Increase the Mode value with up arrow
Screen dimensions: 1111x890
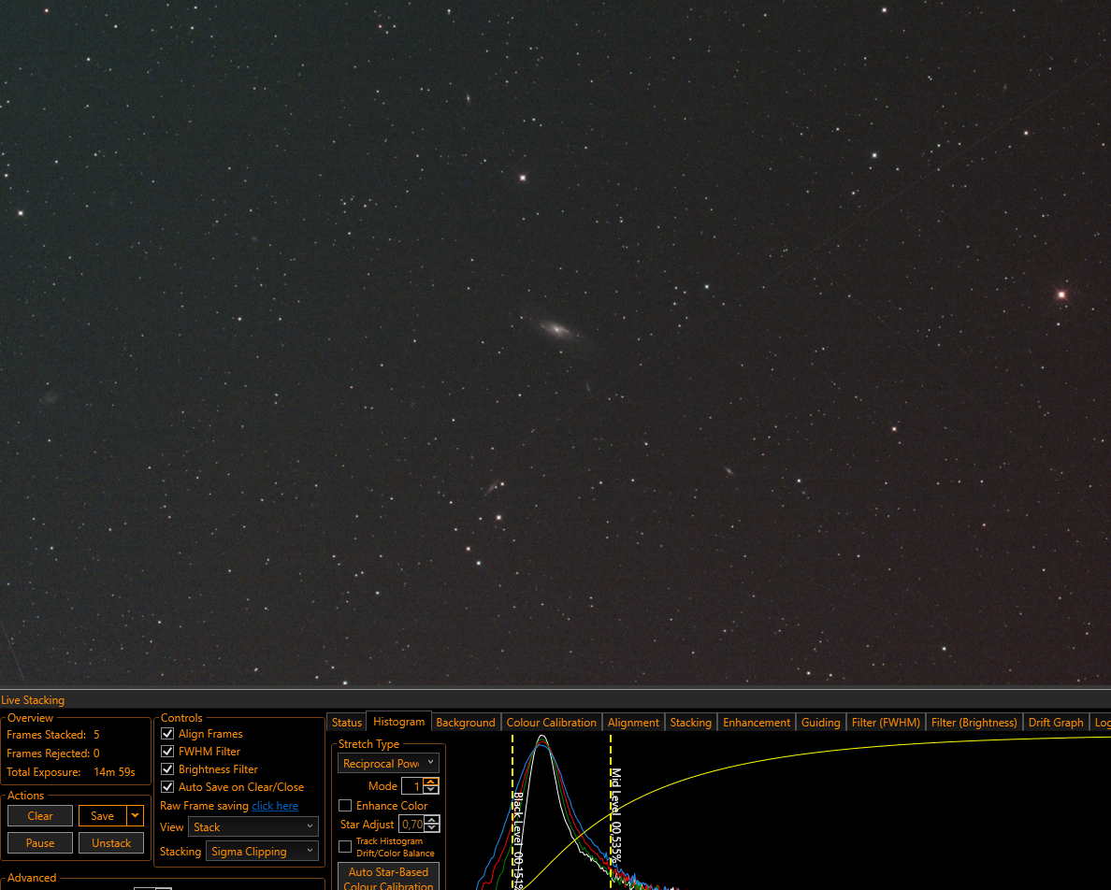431,782
